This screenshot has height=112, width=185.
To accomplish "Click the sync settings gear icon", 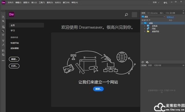I will coord(165,2).
